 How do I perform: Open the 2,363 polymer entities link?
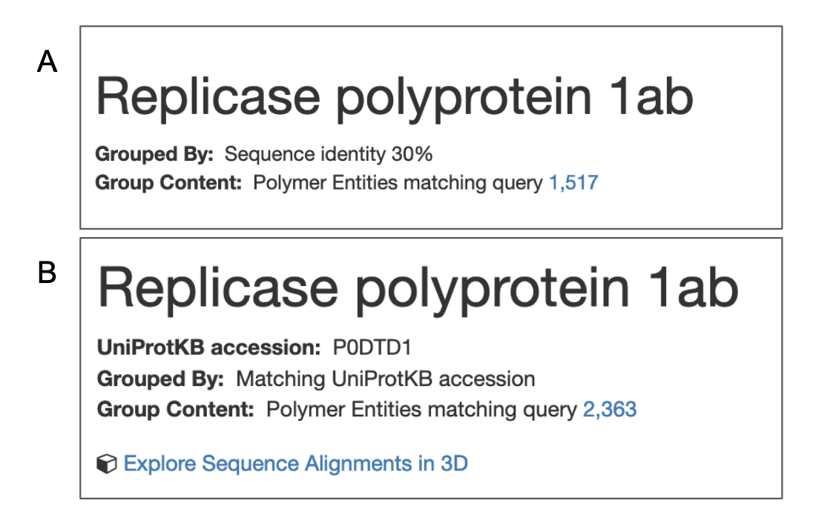(x=610, y=409)
